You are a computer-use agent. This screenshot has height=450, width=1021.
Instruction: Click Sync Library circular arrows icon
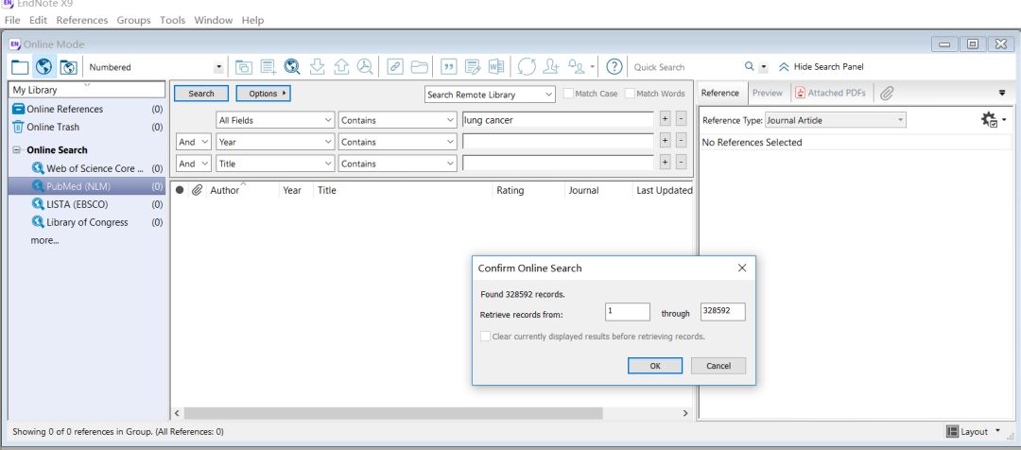tap(527, 66)
